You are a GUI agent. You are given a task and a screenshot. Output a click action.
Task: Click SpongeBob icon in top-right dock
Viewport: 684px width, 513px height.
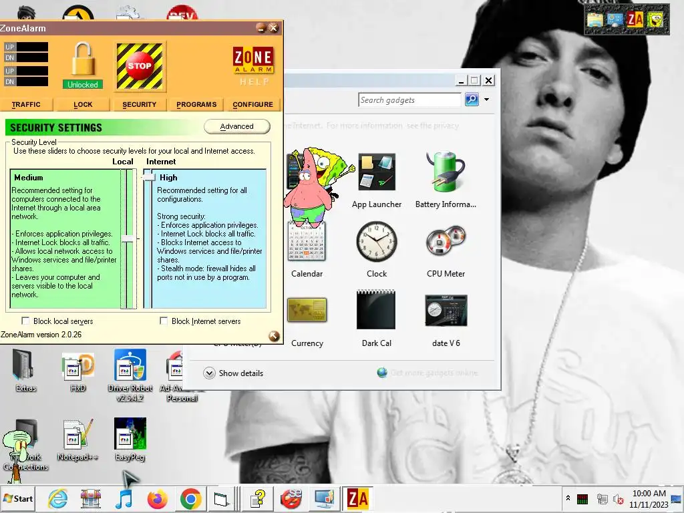(655, 19)
